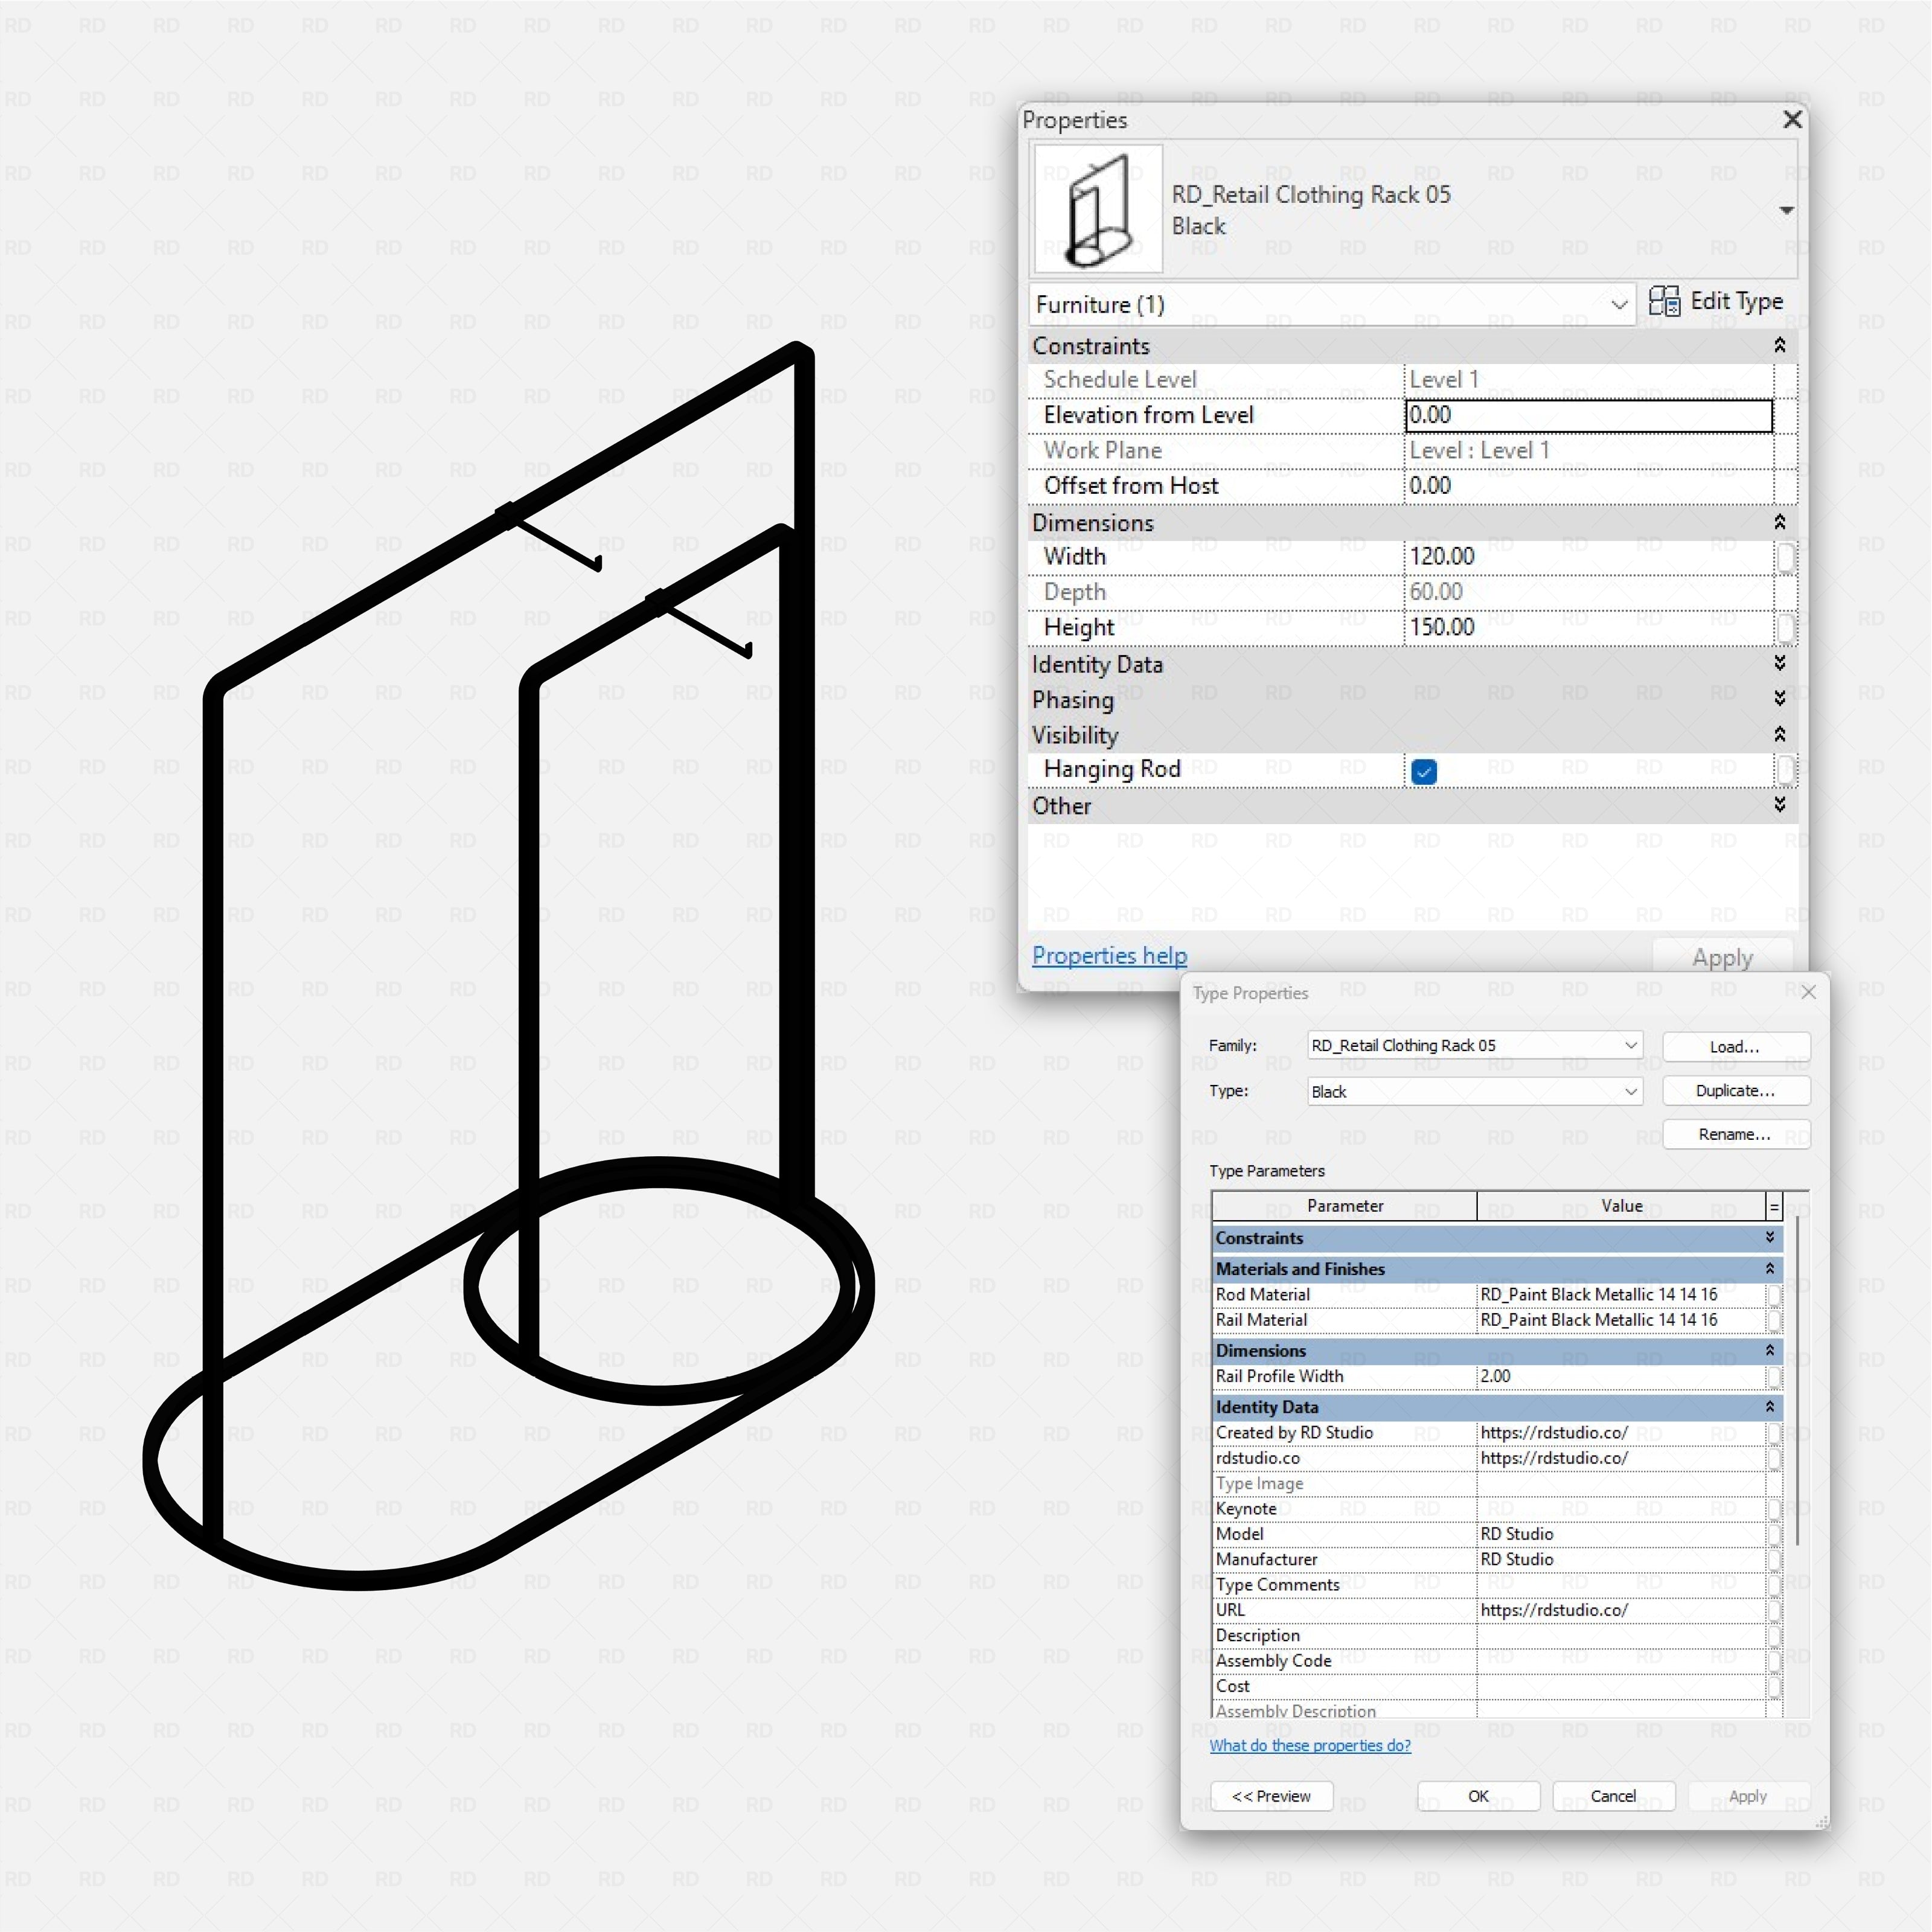Click the Model value RD Studio
Viewport: 1932px width, 1932px height.
pyautogui.click(x=1621, y=1534)
